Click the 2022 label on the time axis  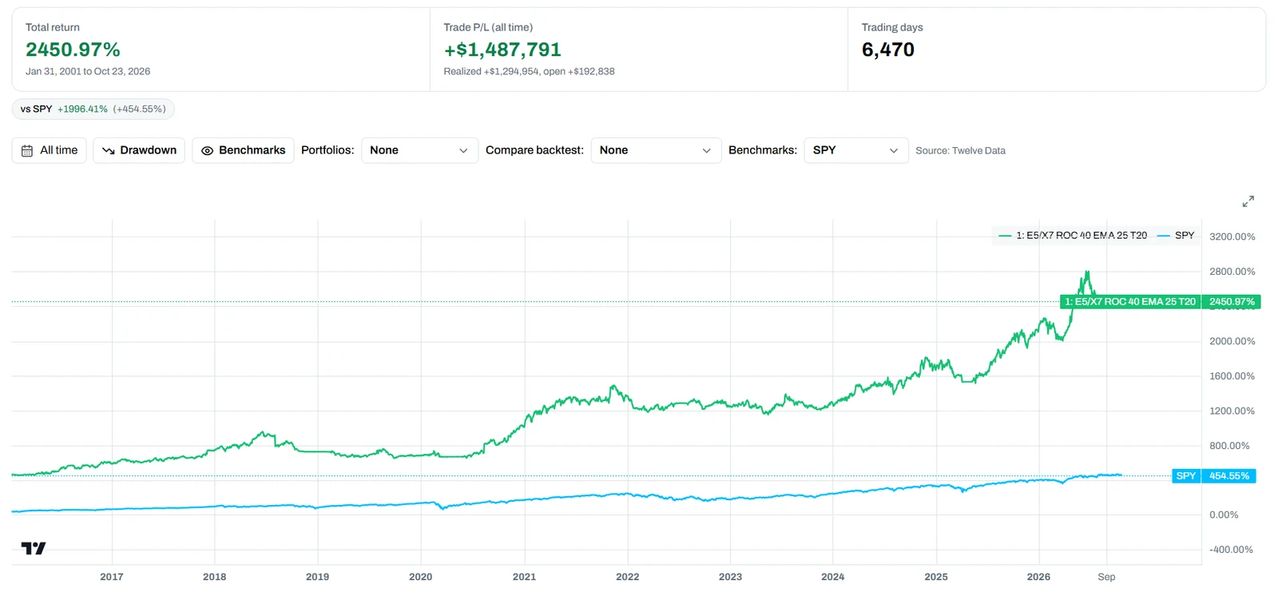click(x=627, y=577)
